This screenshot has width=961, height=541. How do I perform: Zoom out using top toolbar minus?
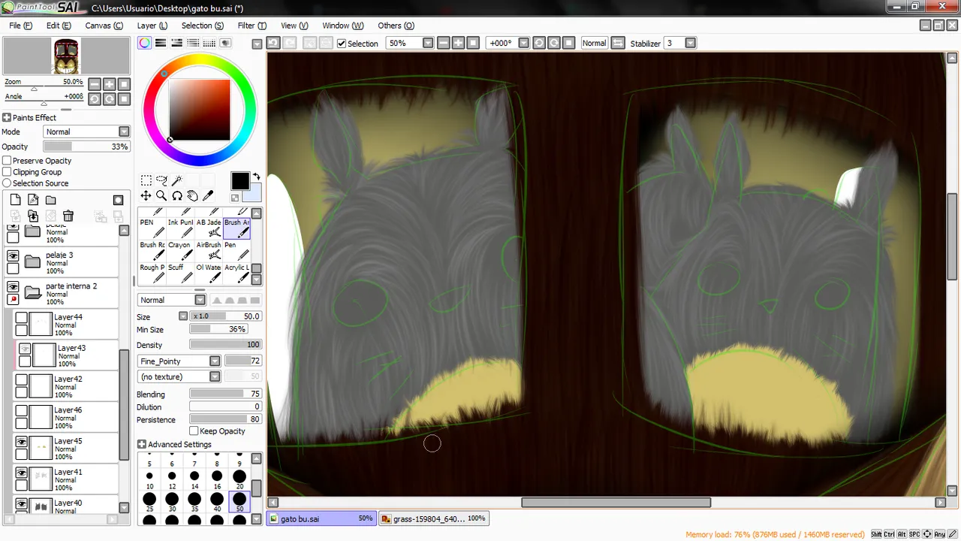coord(443,43)
